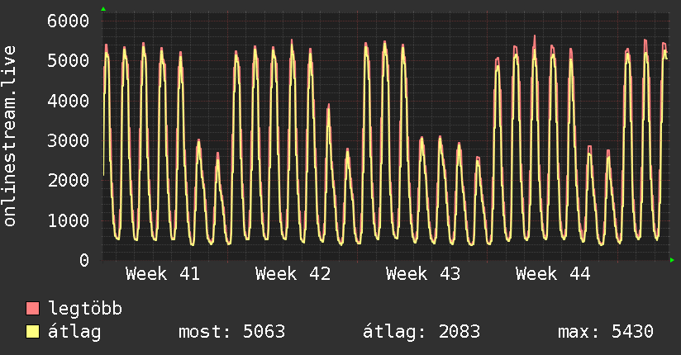Select the átlag legend label
The height and width of the screenshot is (355, 681).
74,332
